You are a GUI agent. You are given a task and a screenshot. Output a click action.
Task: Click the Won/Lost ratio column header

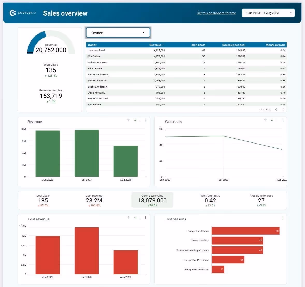point(275,45)
